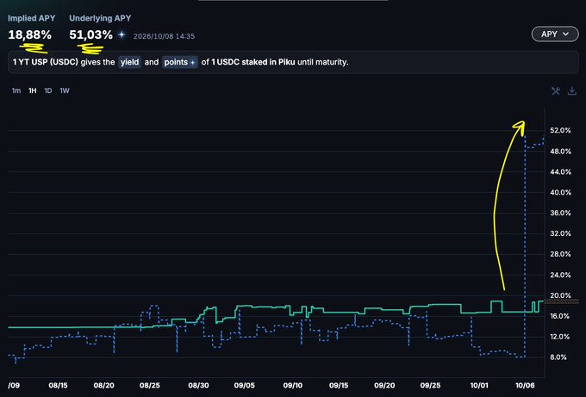Switch to the 1W timeframe

[x=65, y=90]
